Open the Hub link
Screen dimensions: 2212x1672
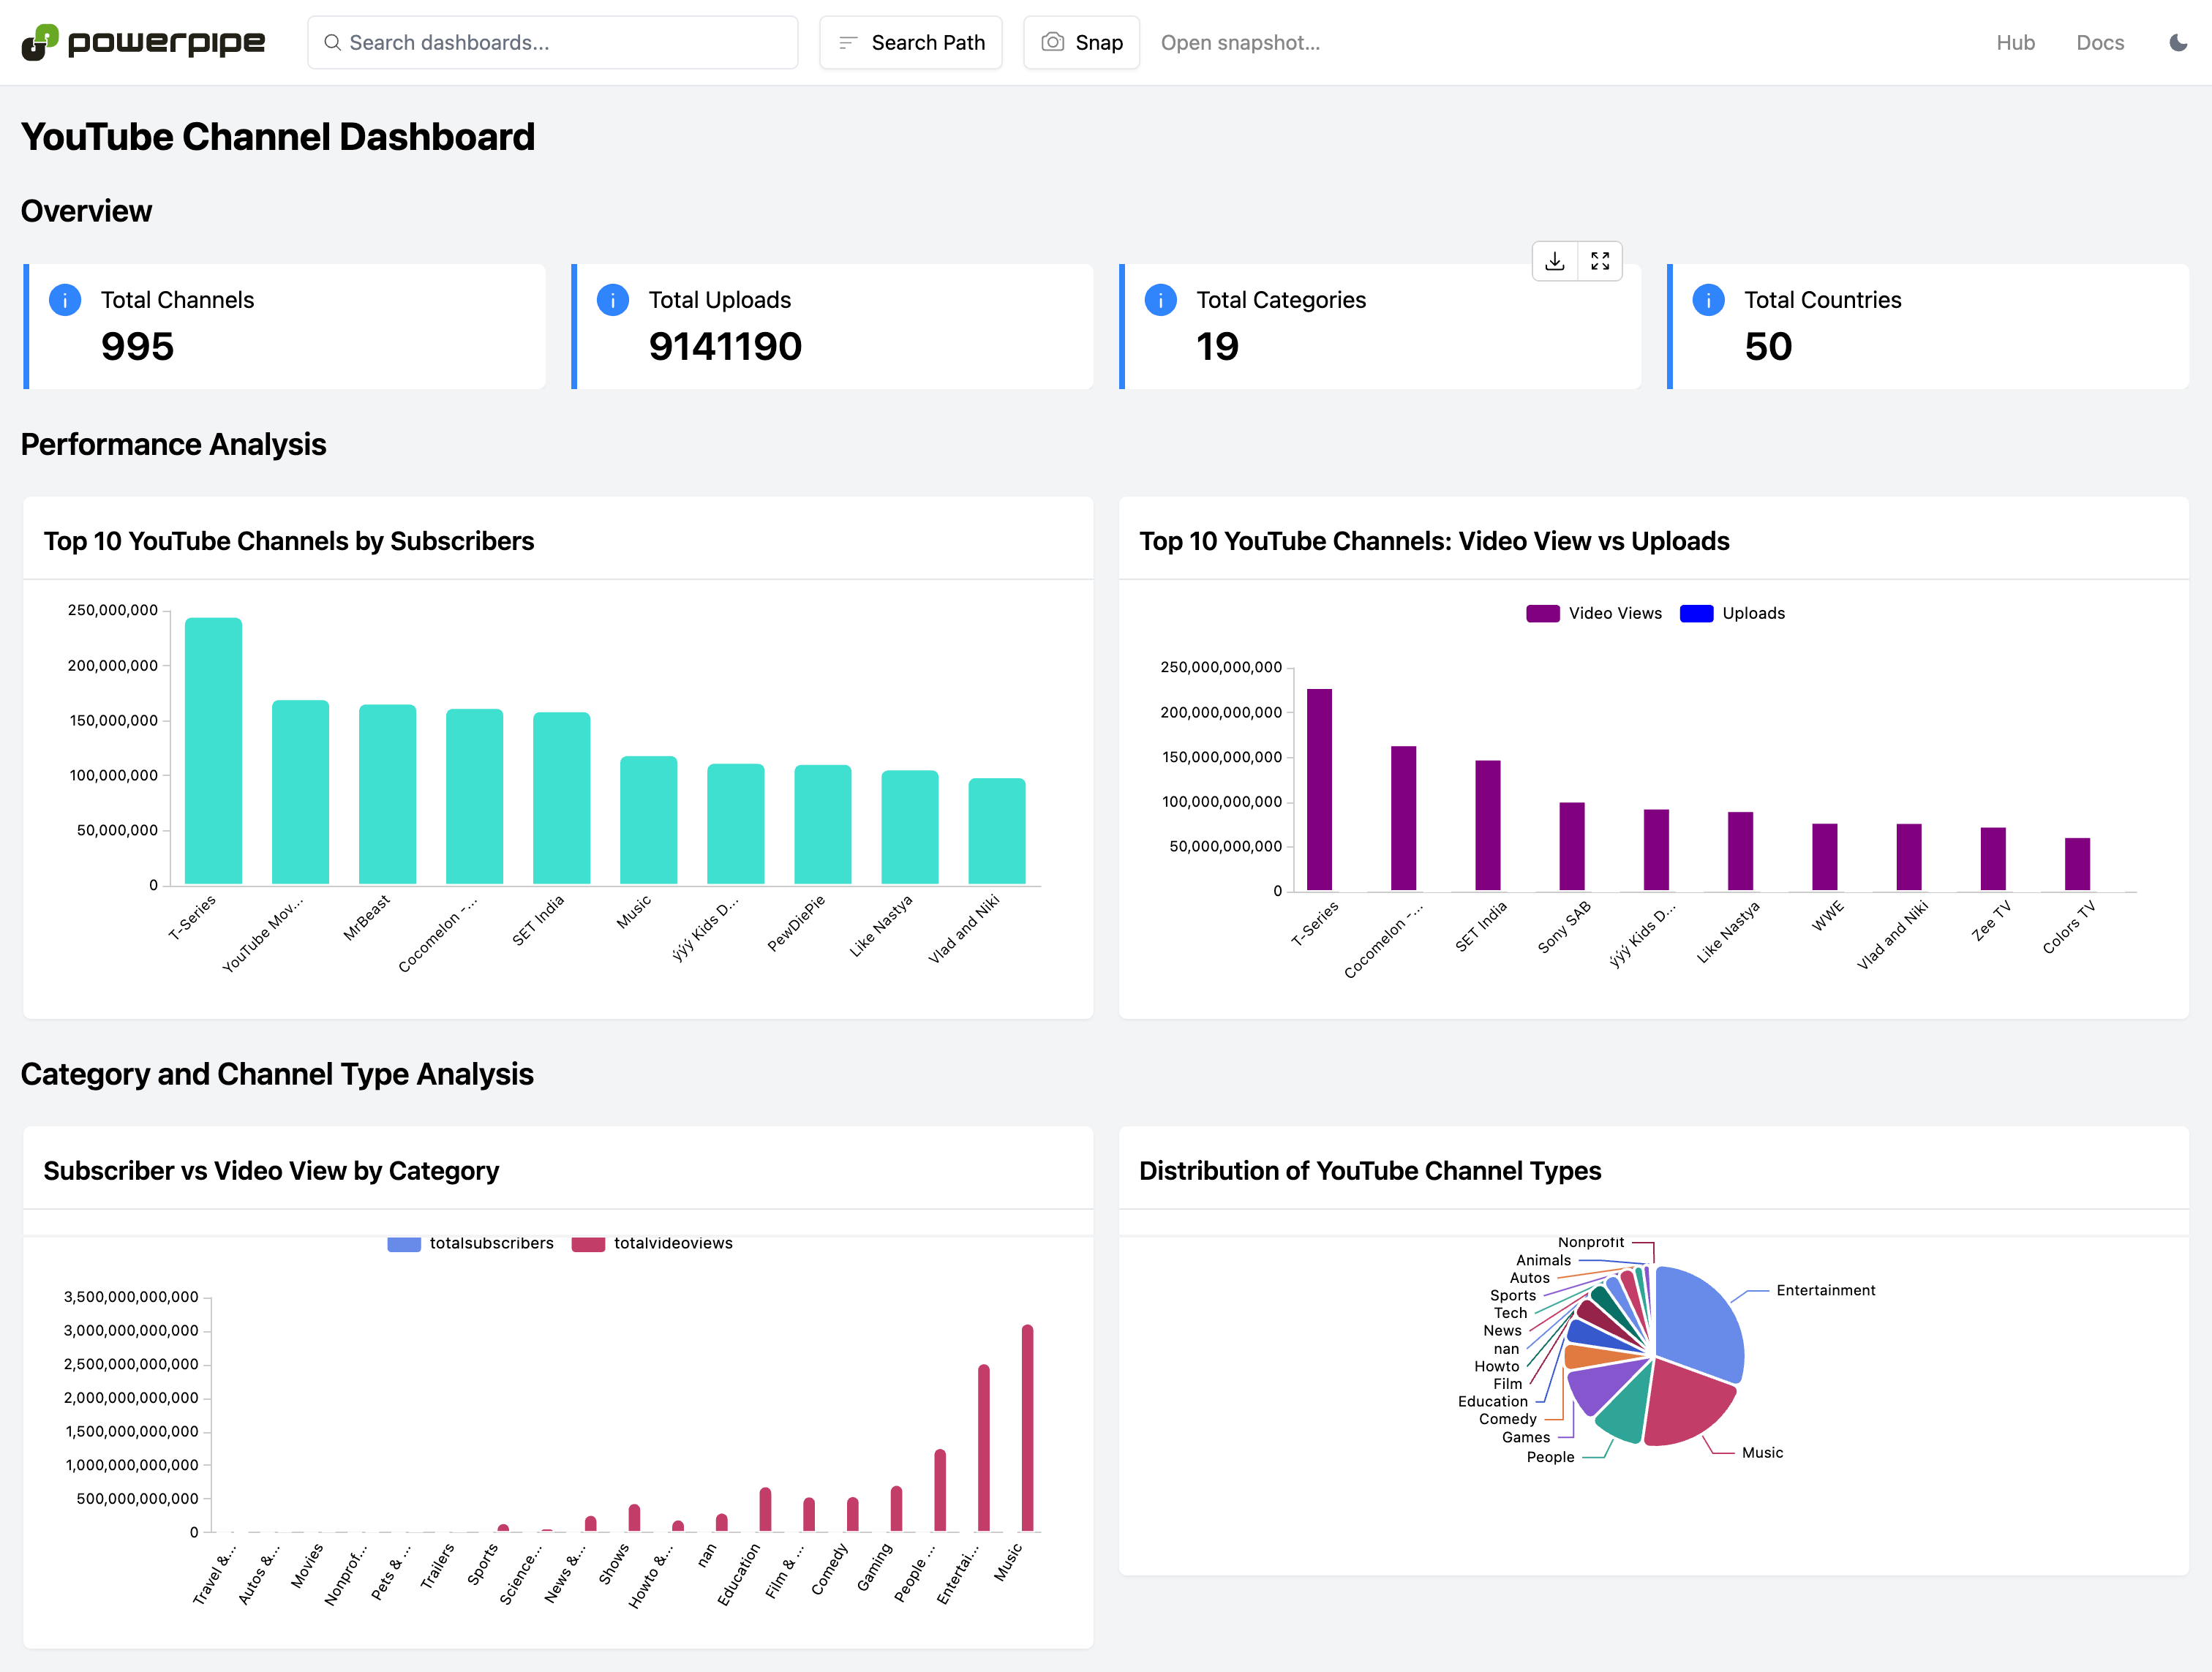pos(2015,43)
